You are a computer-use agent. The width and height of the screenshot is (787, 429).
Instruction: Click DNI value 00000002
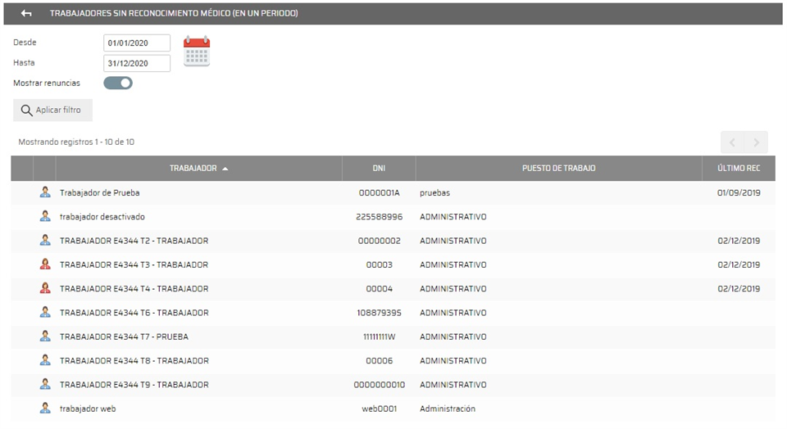(x=379, y=241)
